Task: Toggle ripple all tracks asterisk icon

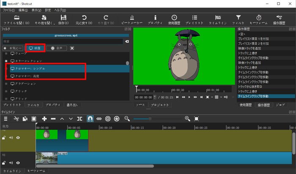Action: 117,119
